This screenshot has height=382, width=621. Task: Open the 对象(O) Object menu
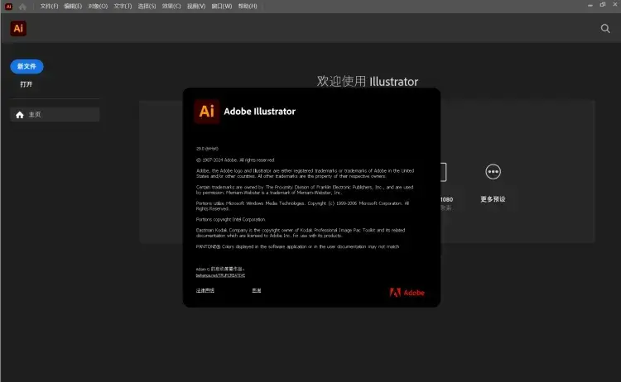click(x=98, y=6)
